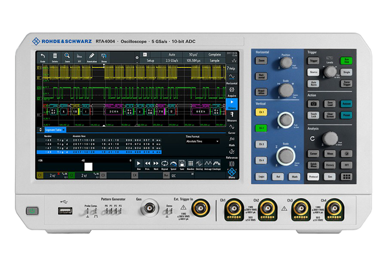387x280 pixels.
Task: Push the trigger Levels knob
Action: coord(330,72)
